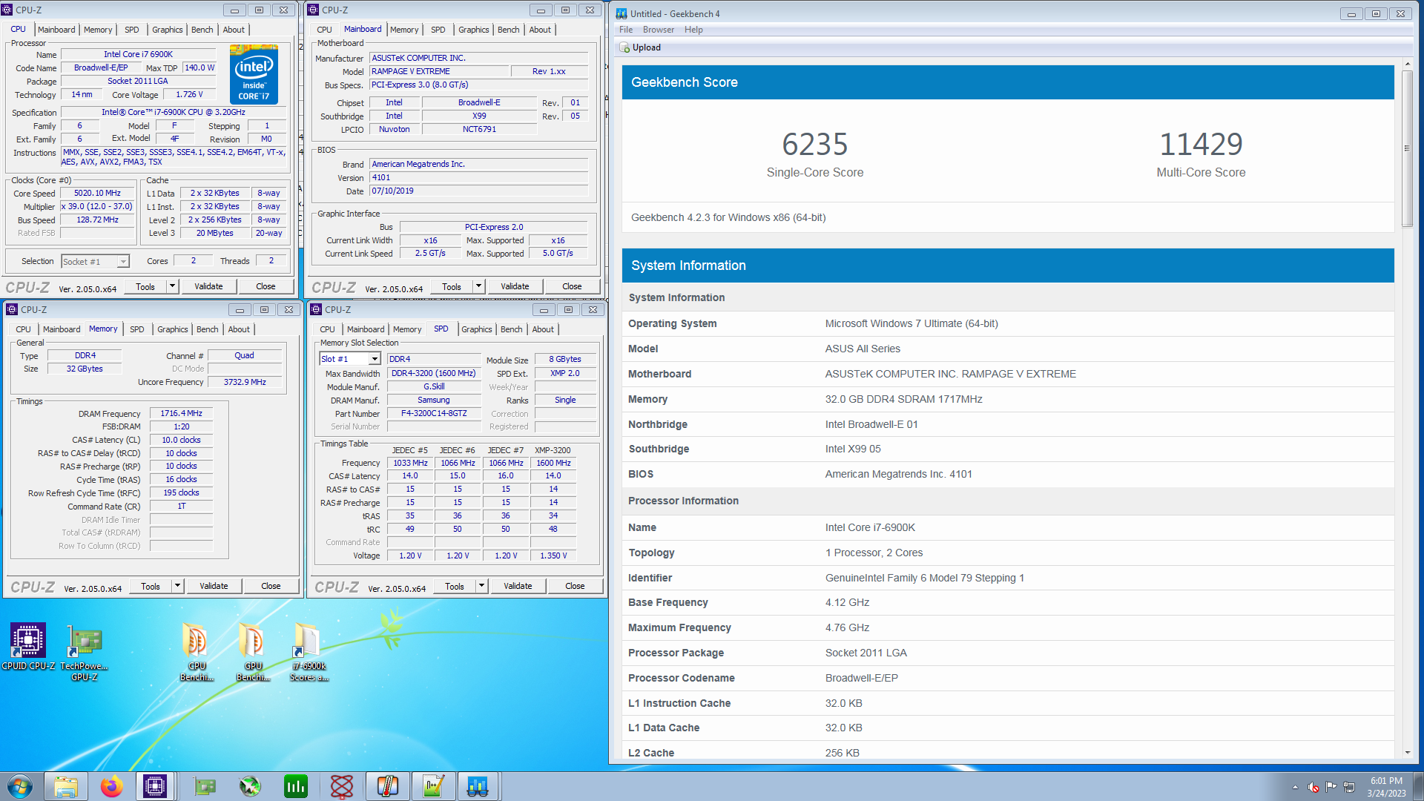The image size is (1424, 801).
Task: Click the Geekbench title bar app icon
Action: click(622, 13)
